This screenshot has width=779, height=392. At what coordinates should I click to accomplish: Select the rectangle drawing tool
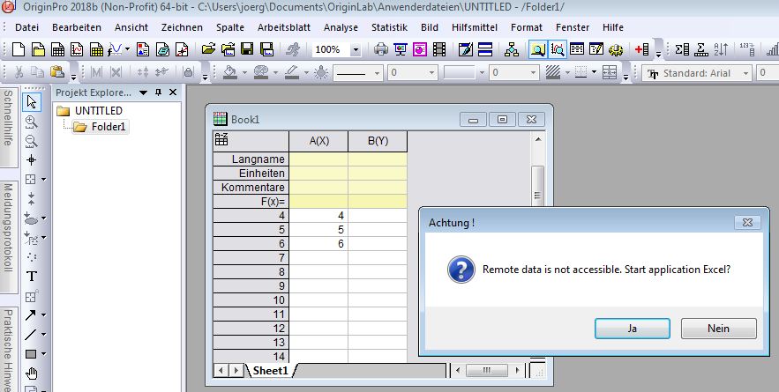point(30,354)
